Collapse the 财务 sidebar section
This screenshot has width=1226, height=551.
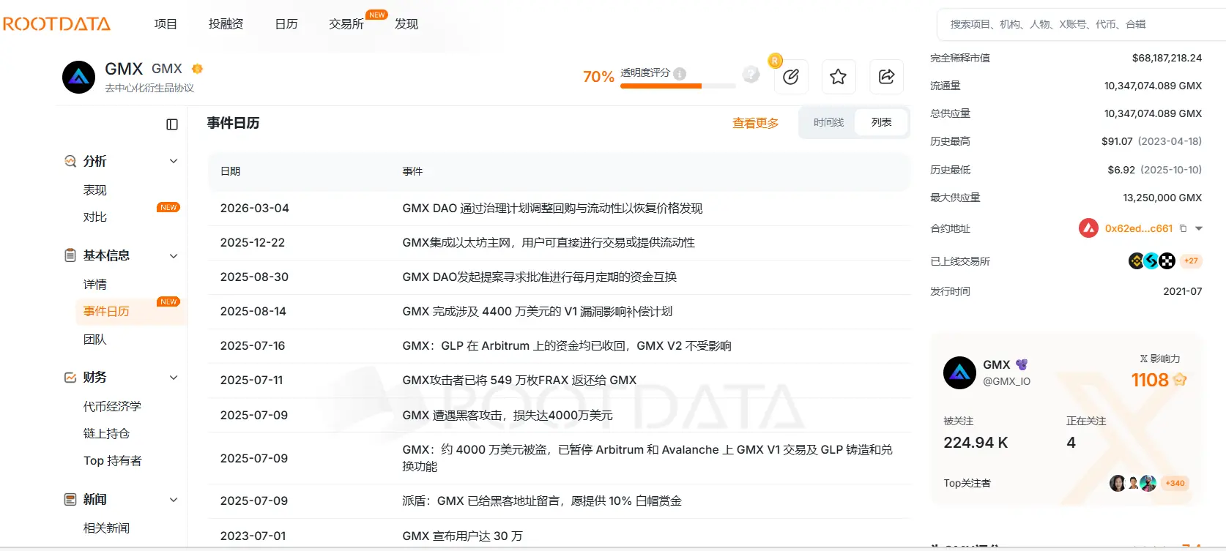click(174, 378)
